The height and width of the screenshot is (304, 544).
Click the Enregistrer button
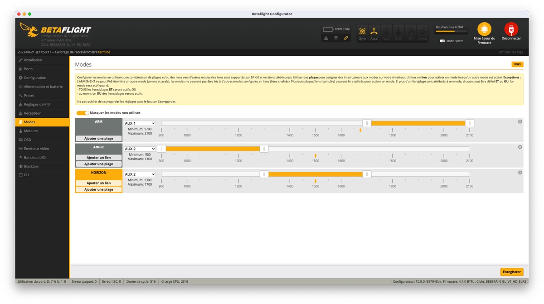[512, 272]
